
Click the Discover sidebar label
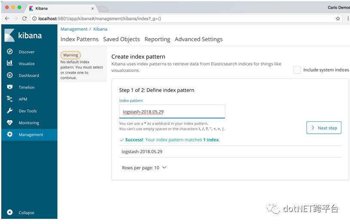coord(27,52)
